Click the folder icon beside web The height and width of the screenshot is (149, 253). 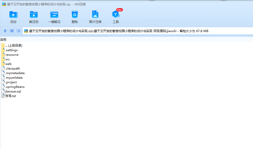click(3, 64)
